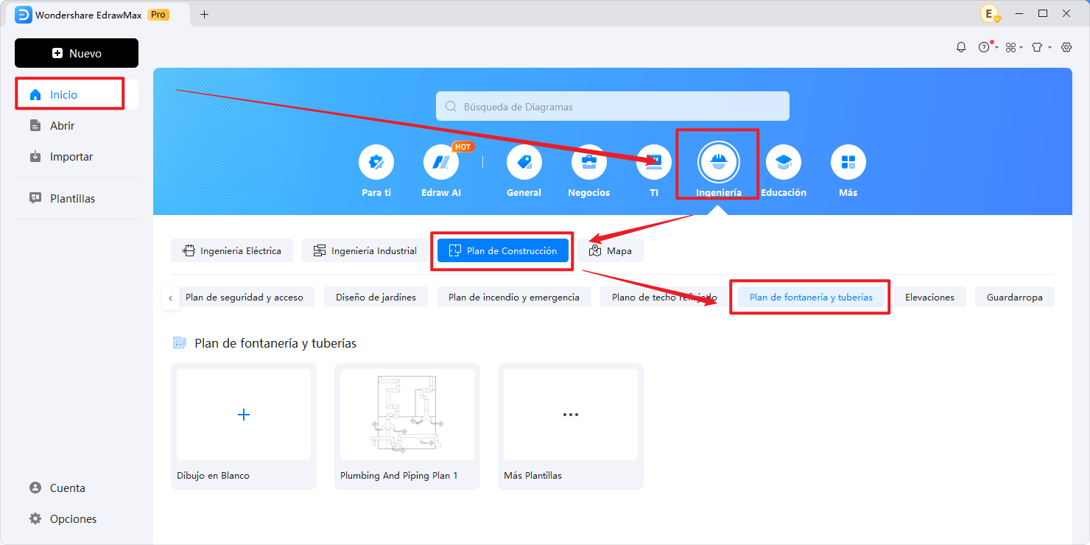Click the Ingeniería helmet icon
This screenshot has width=1090, height=545.
(719, 163)
